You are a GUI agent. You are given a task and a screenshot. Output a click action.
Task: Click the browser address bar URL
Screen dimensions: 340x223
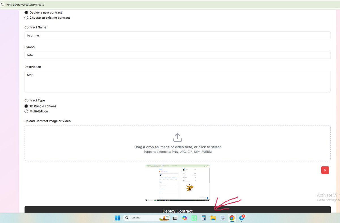tap(25, 5)
